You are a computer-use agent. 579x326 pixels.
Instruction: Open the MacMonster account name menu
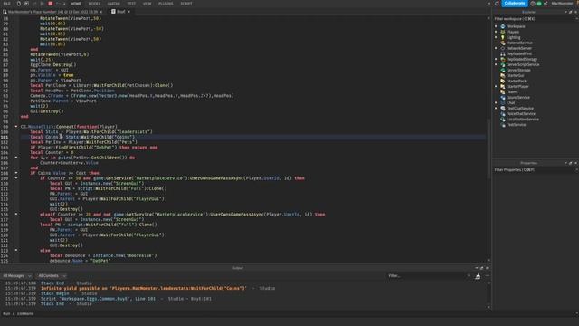point(562,4)
